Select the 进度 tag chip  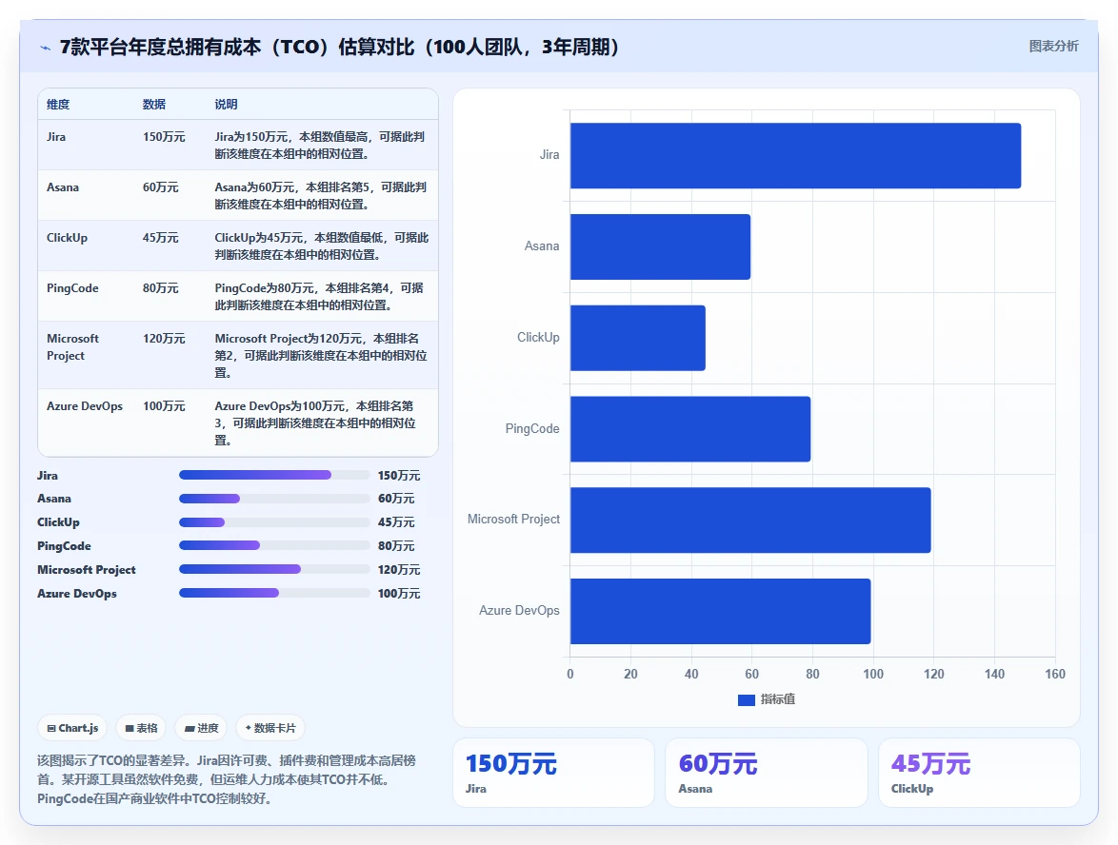click(x=201, y=728)
